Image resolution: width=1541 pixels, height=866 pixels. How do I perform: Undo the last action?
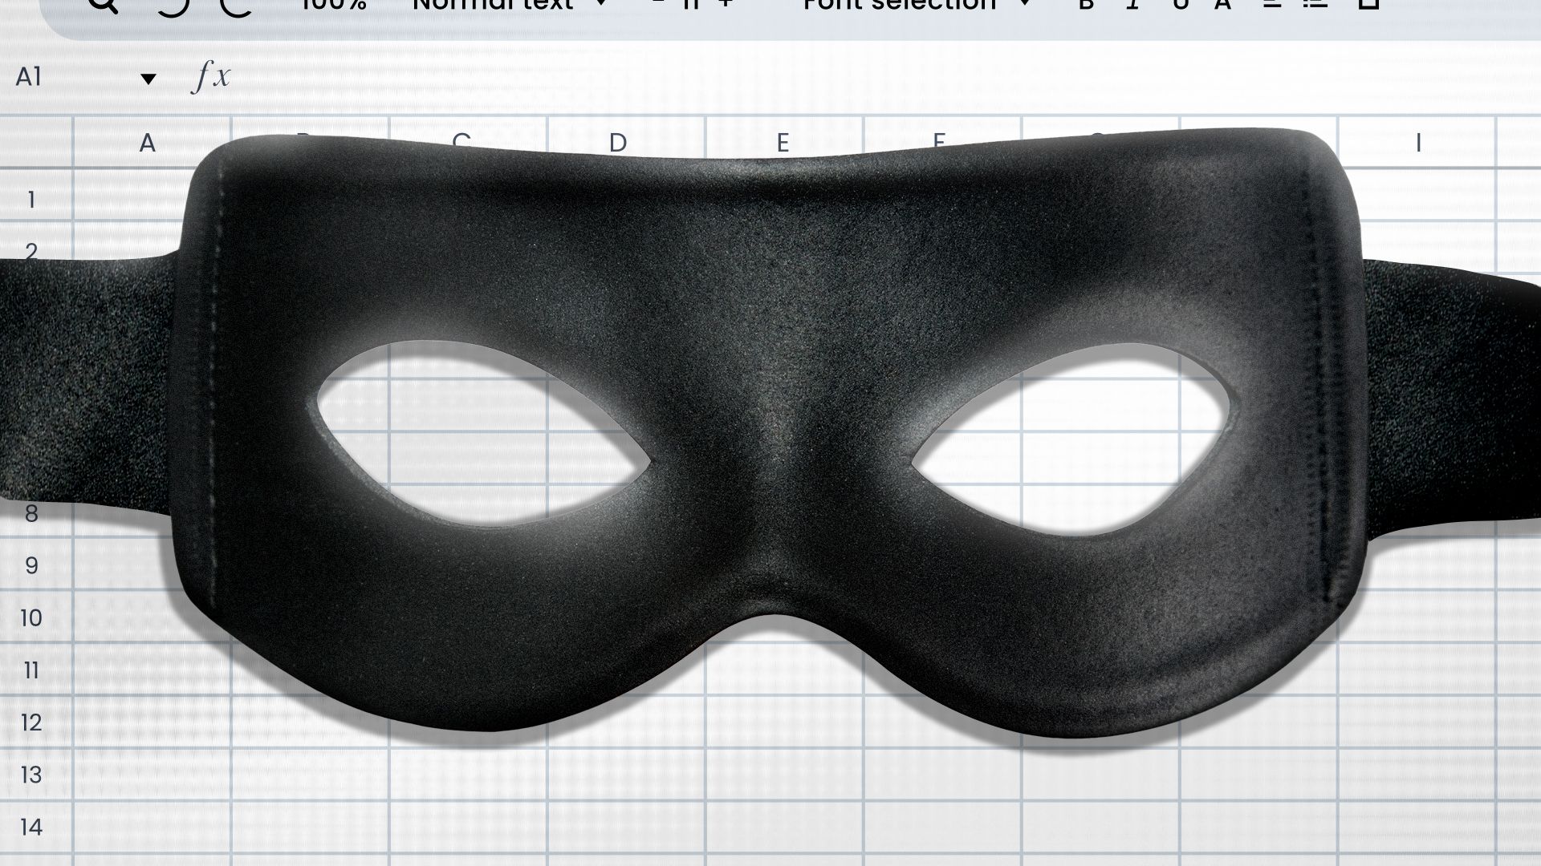click(173, 6)
